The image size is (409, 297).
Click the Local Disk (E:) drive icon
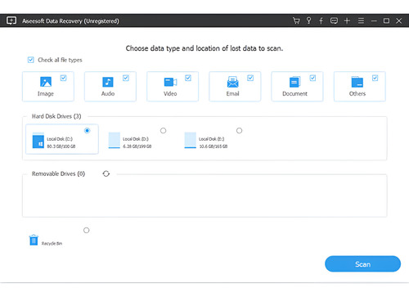(191, 140)
